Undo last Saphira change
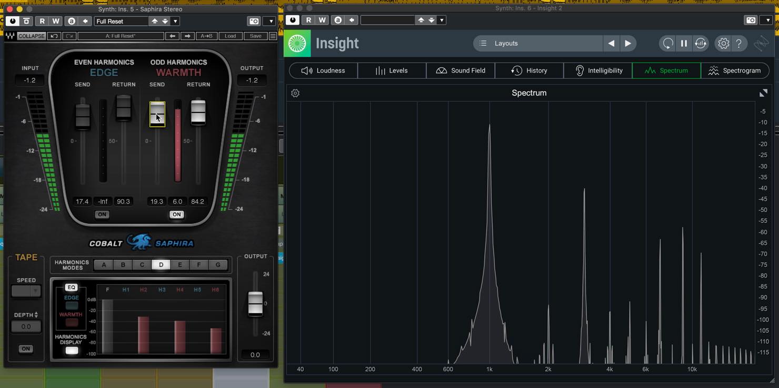Image resolution: width=779 pixels, height=388 pixels. pos(54,36)
